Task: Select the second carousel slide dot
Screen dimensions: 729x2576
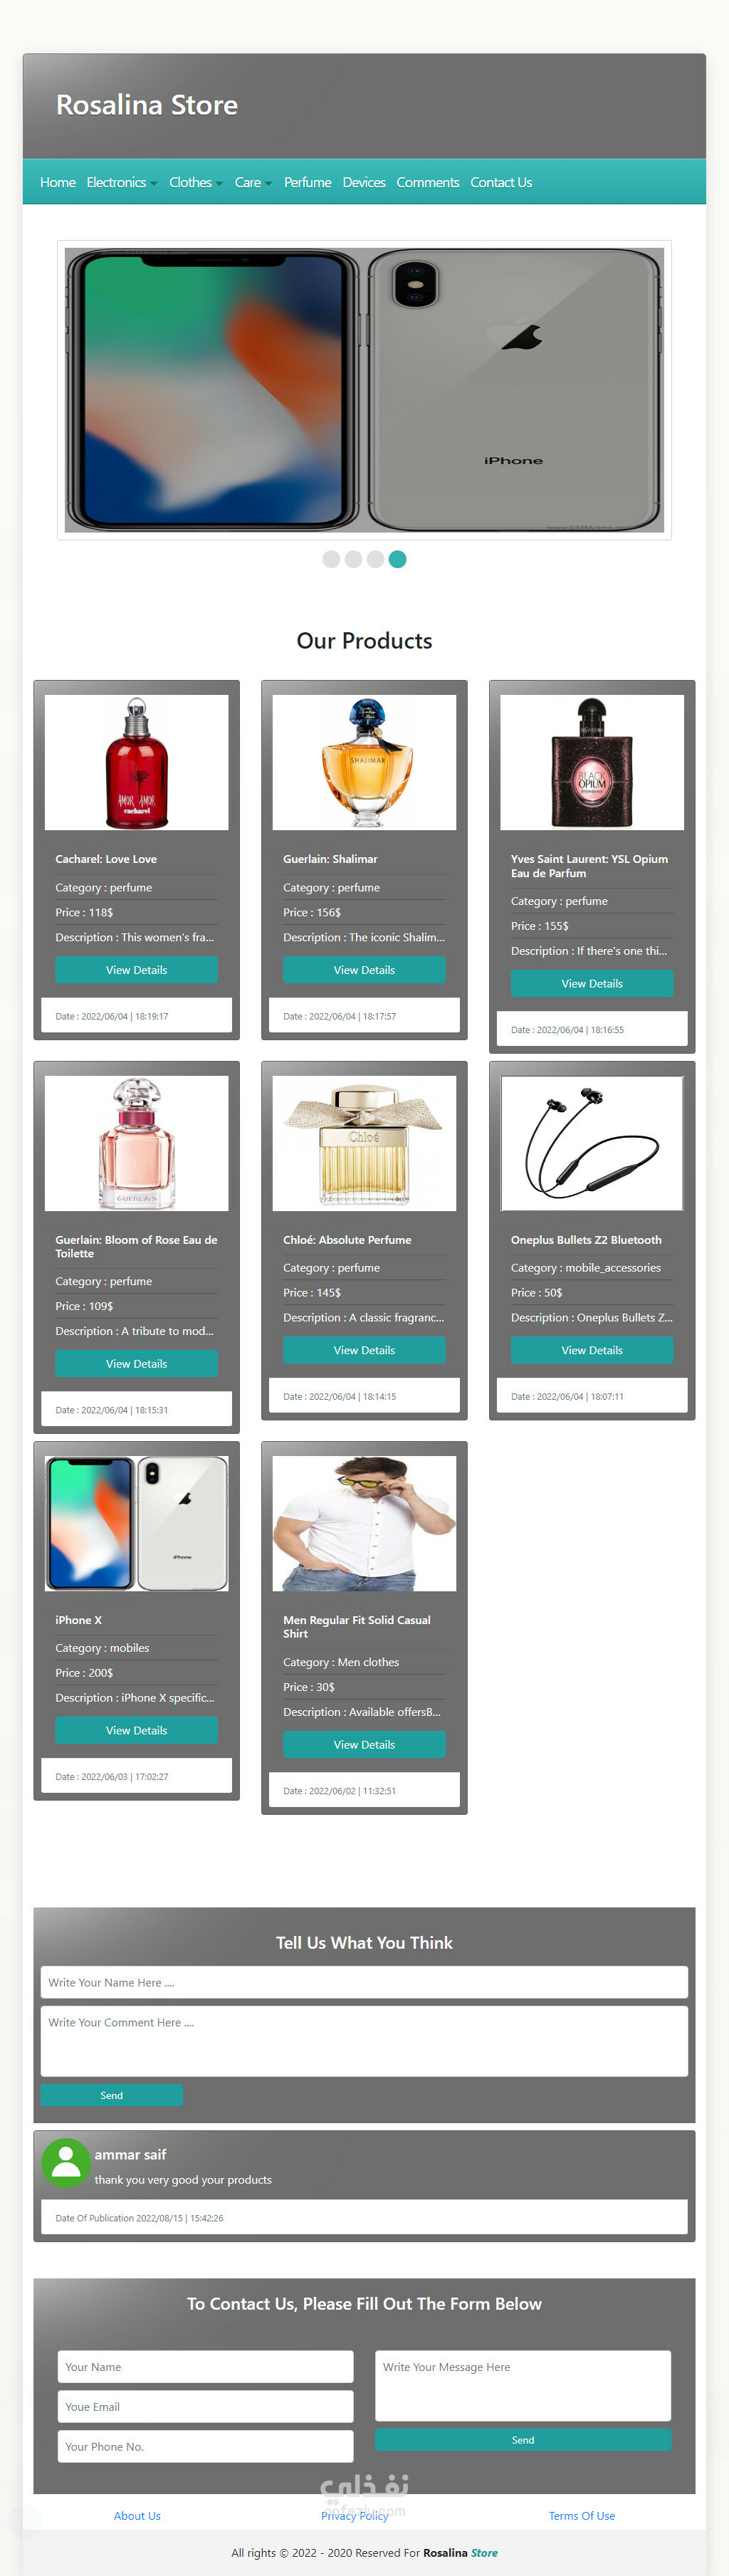Action: 353,559
